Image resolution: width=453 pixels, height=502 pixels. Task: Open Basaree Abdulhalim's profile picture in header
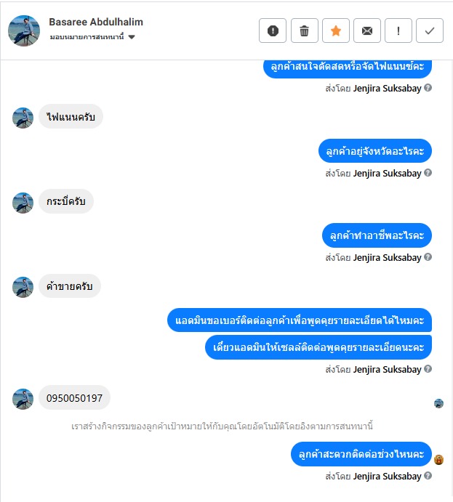[24, 31]
